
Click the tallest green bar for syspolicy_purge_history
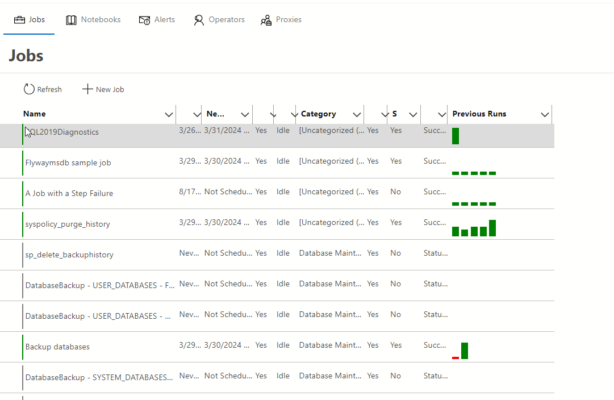(x=492, y=228)
